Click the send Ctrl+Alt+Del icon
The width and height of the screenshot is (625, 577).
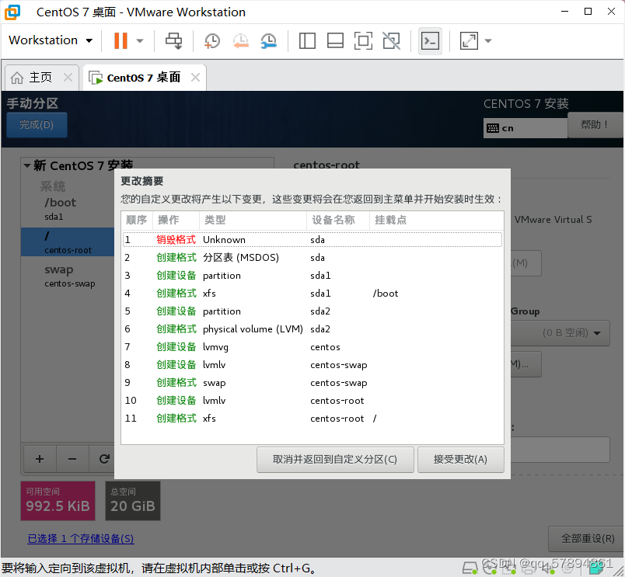(174, 40)
